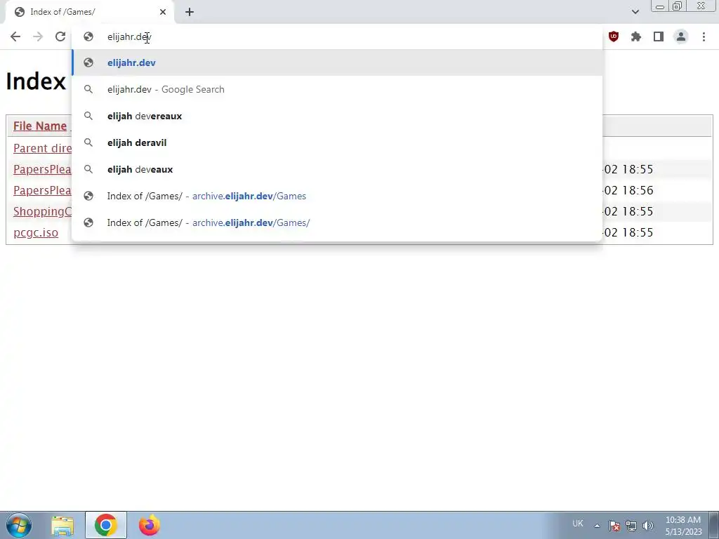Open archive.elijahr.dev/Games suggestion without trailing slash
The height and width of the screenshot is (539, 719).
coord(337,196)
